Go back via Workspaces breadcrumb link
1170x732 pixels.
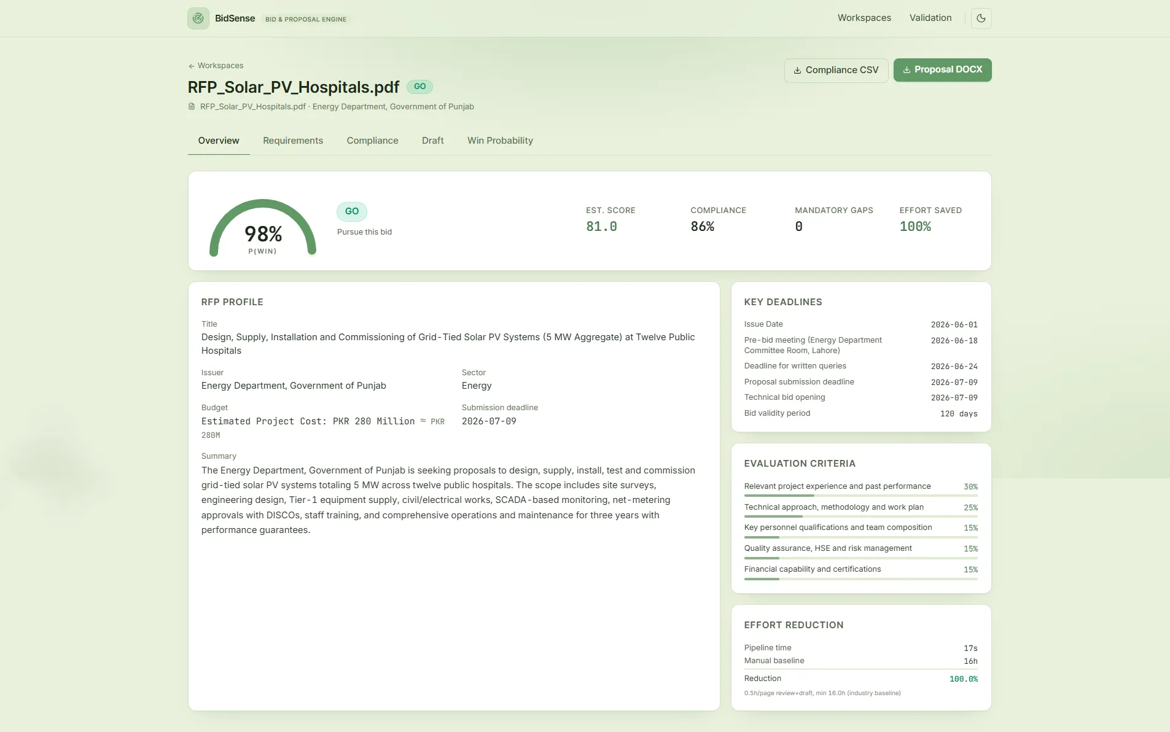tap(216, 66)
